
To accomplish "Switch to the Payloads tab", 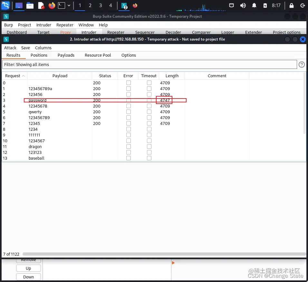I will pyautogui.click(x=66, y=55).
